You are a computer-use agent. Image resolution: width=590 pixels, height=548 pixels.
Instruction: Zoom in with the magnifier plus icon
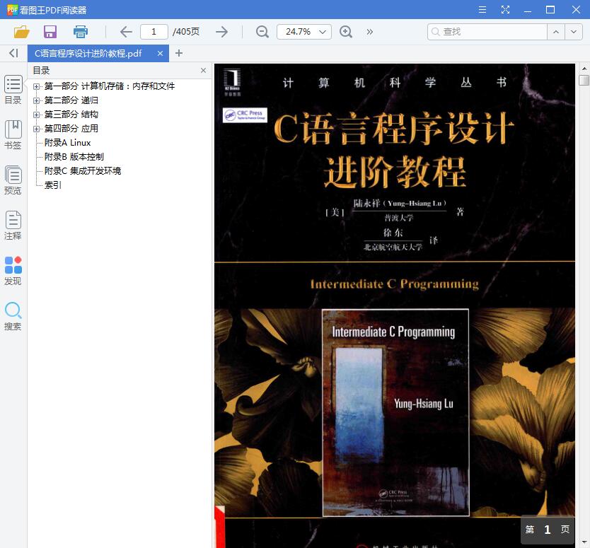coord(346,32)
